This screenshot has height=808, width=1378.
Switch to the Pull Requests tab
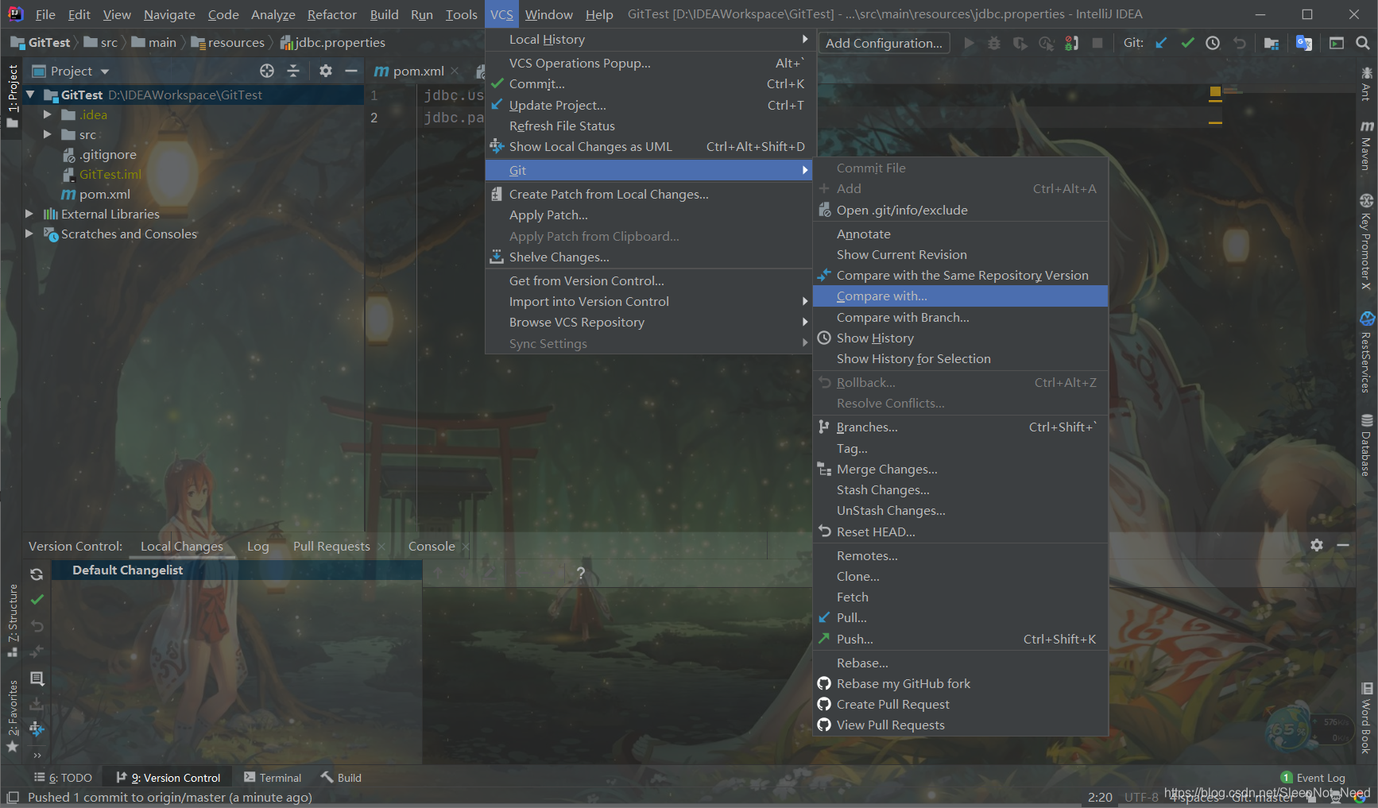(x=331, y=546)
